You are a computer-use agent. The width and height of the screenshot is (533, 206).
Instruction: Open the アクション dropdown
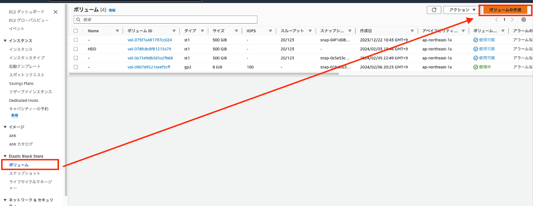(462, 10)
